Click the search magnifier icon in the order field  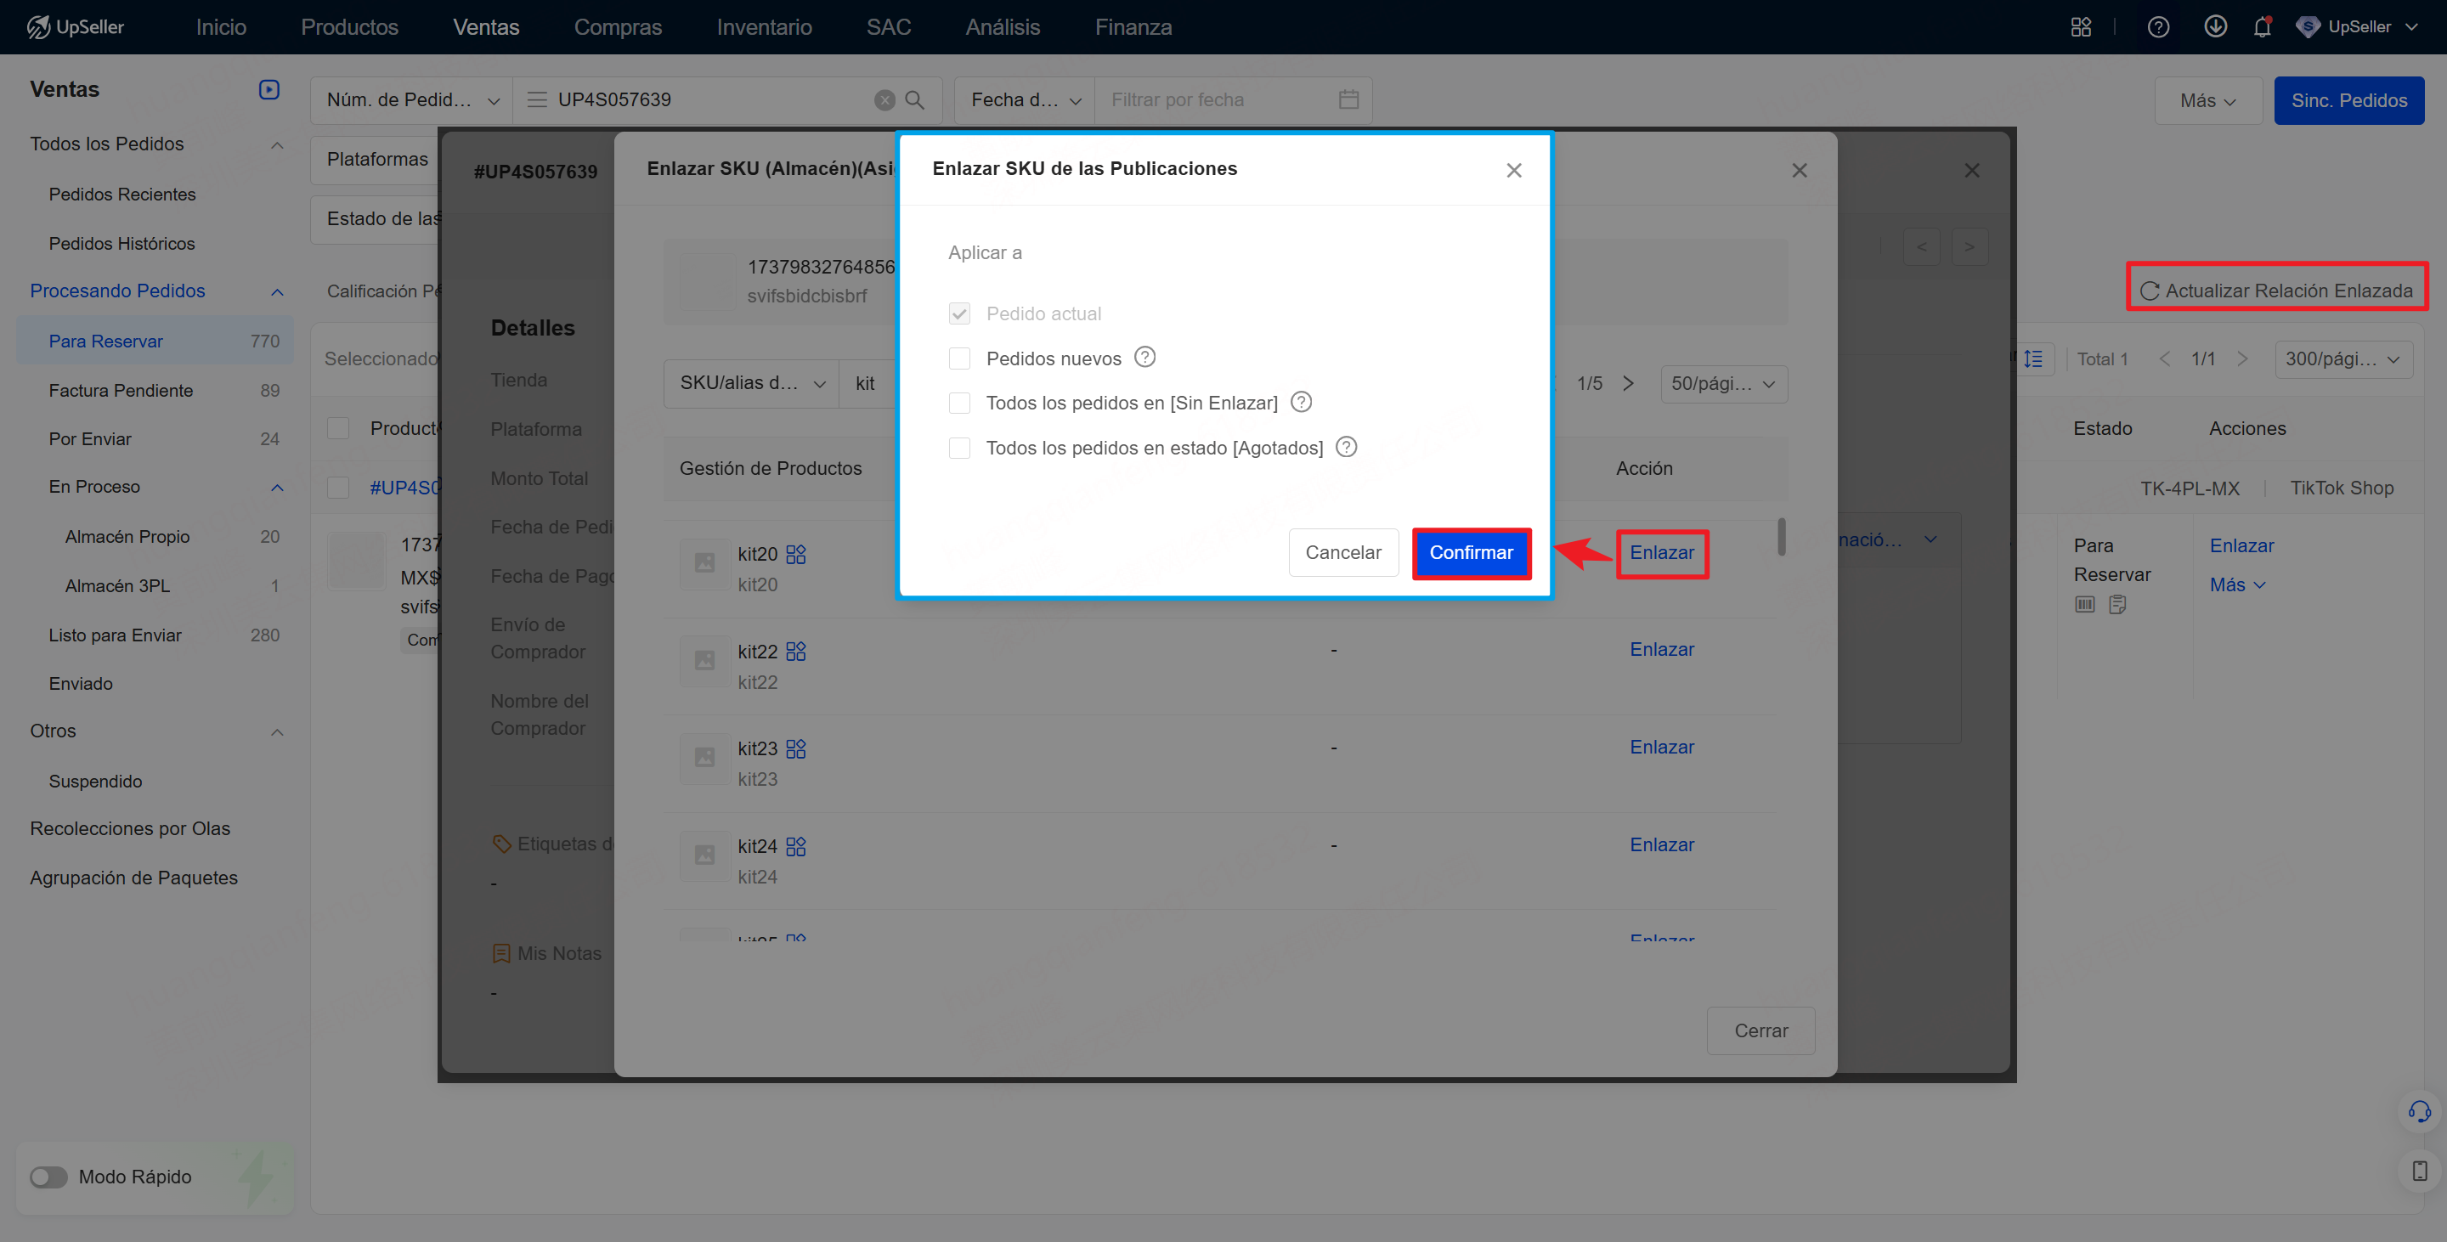[915, 99]
